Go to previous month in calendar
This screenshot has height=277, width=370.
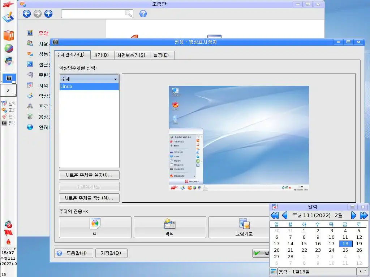tap(285, 215)
